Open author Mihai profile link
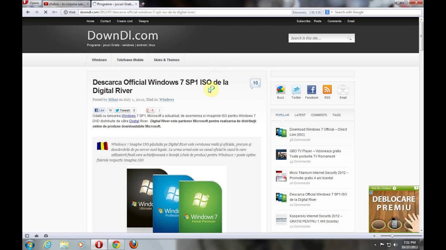446x250 pixels. 113,100
